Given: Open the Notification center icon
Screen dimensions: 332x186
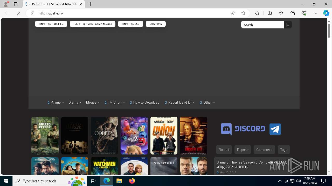Looking at the screenshot, I should (323, 181).
